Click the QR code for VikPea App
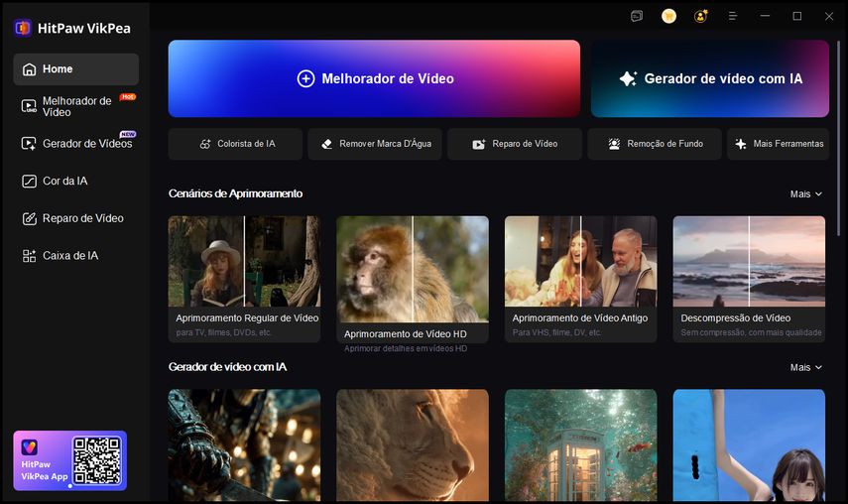Image resolution: width=848 pixels, height=504 pixels. (97, 460)
